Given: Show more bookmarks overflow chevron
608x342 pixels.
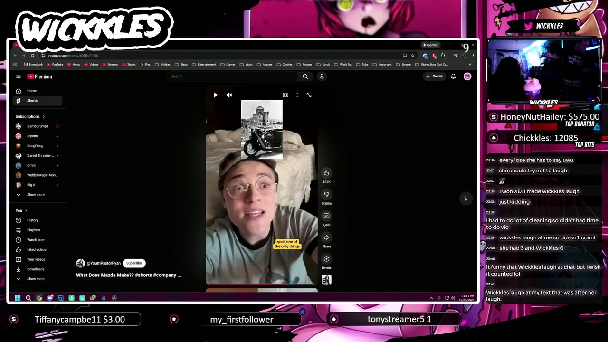Looking at the screenshot, I should click(470, 64).
